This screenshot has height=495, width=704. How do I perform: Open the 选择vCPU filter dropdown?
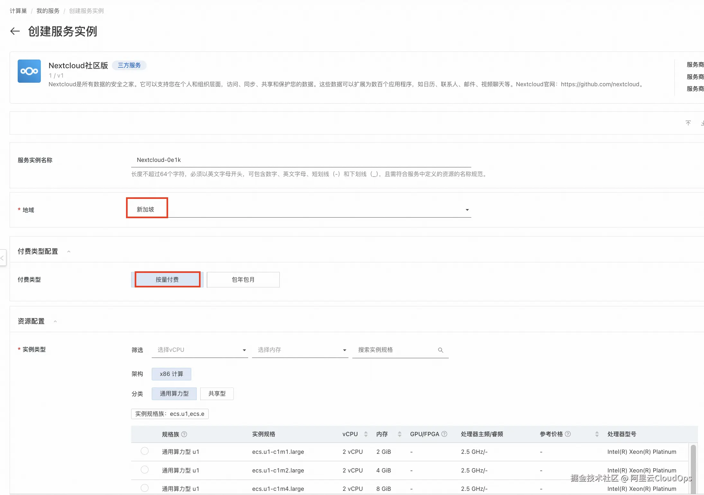tap(244, 350)
